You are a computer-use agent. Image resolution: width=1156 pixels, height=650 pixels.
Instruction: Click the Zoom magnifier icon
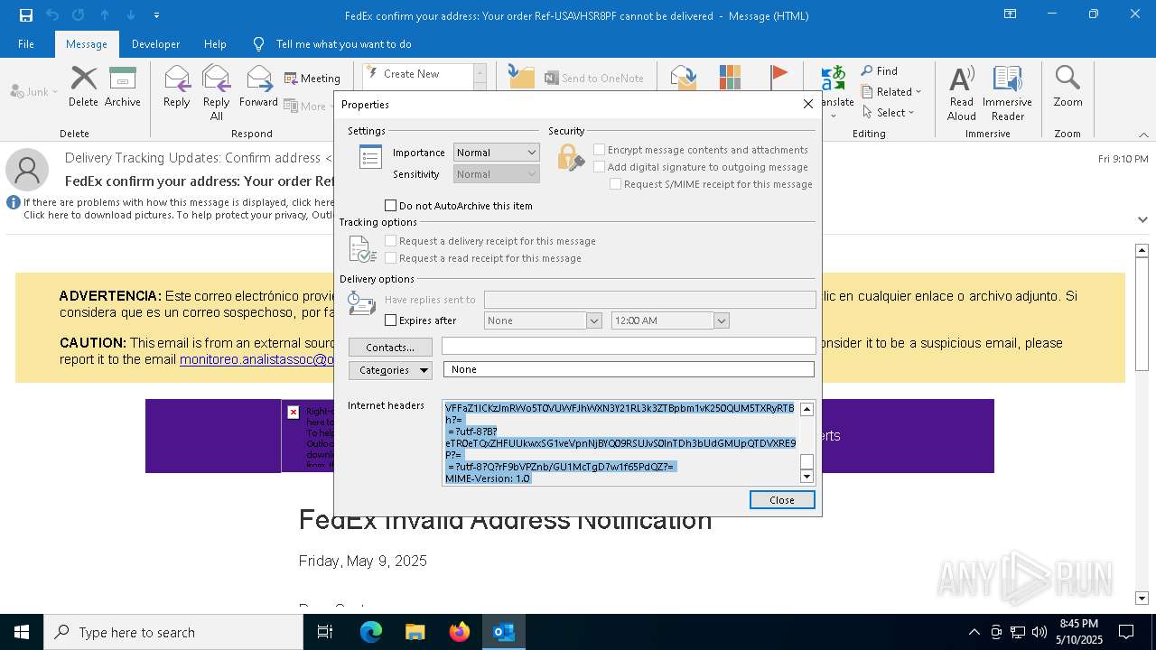tap(1067, 79)
